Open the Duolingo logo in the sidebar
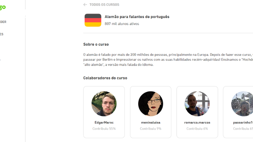The height and width of the screenshot is (142, 253). click(3, 7)
